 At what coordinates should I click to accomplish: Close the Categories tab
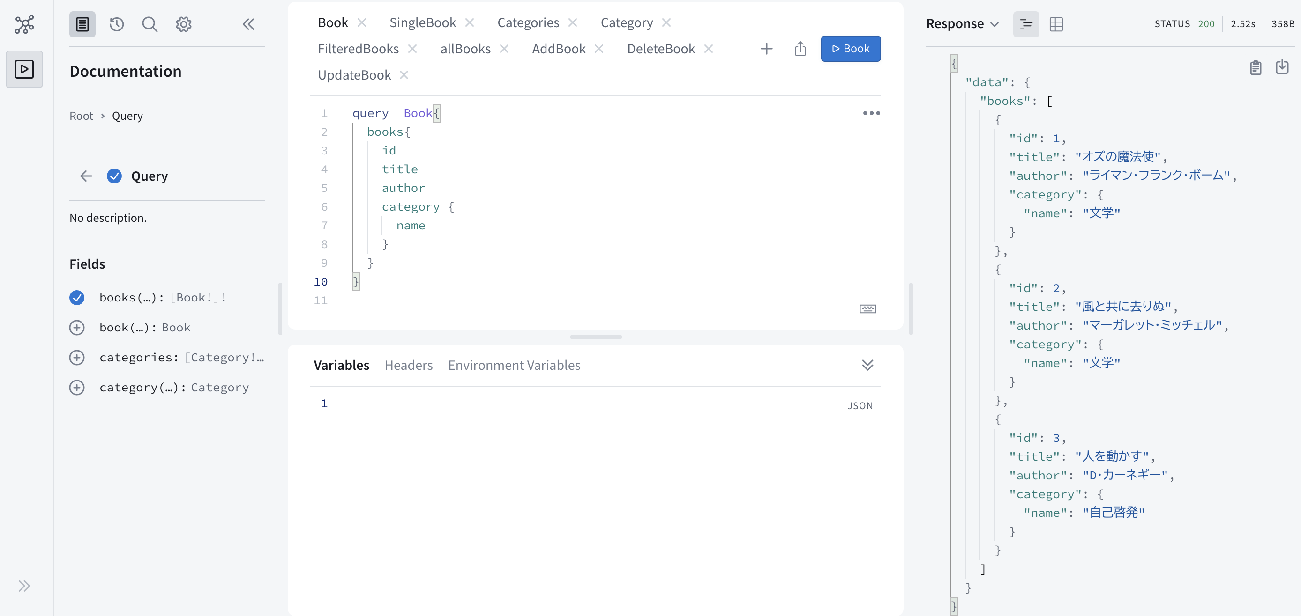pyautogui.click(x=572, y=22)
